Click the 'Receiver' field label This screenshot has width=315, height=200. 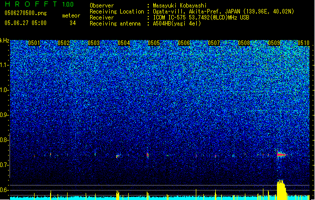tap(102, 17)
